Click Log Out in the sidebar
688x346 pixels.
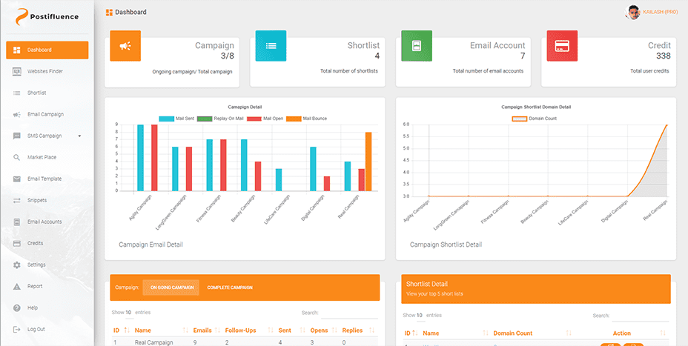[x=36, y=329]
